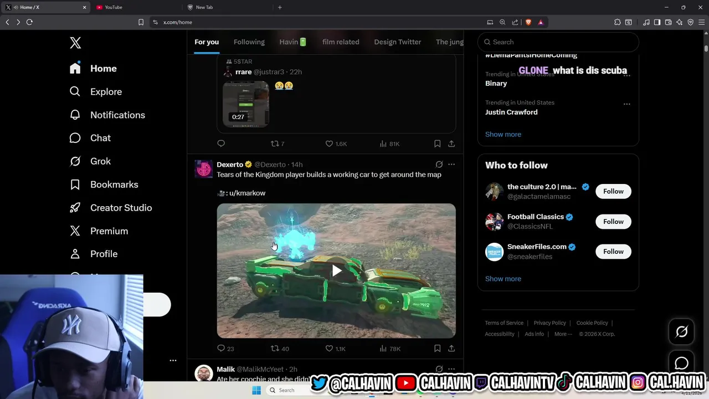709x399 pixels.
Task: Click the Brave Shields lion icon
Action: [x=528, y=22]
